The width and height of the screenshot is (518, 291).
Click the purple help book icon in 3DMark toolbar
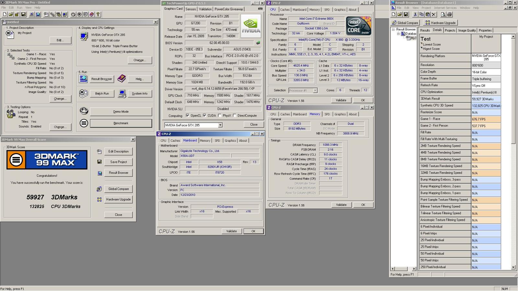coord(92,14)
